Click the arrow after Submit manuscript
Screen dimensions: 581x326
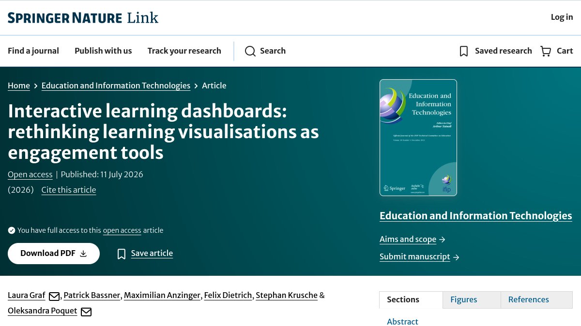pos(456,257)
